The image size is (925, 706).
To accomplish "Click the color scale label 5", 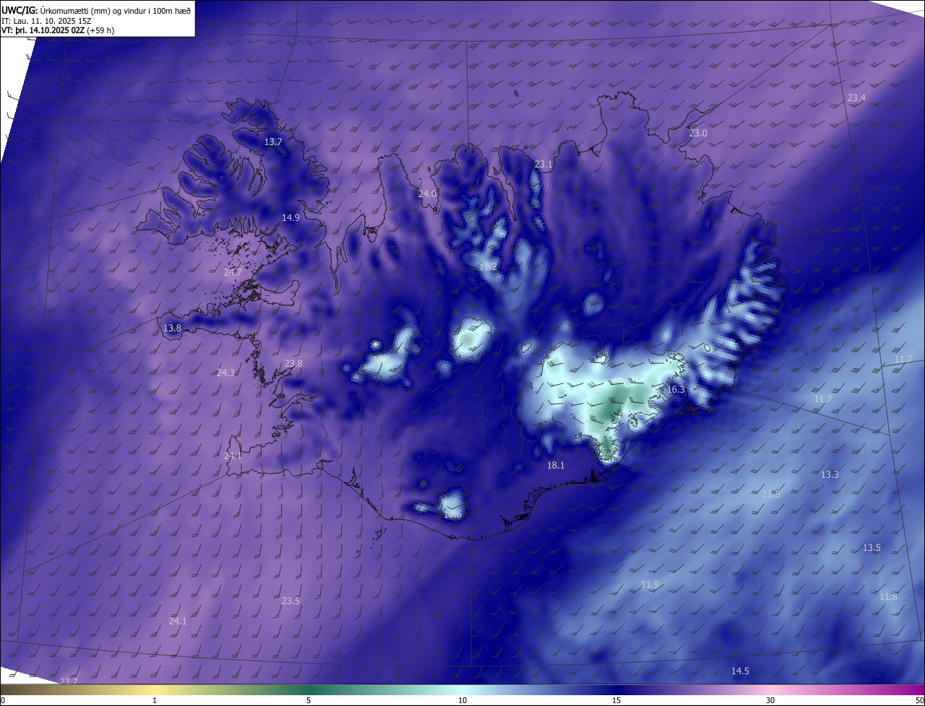I will tap(309, 700).
